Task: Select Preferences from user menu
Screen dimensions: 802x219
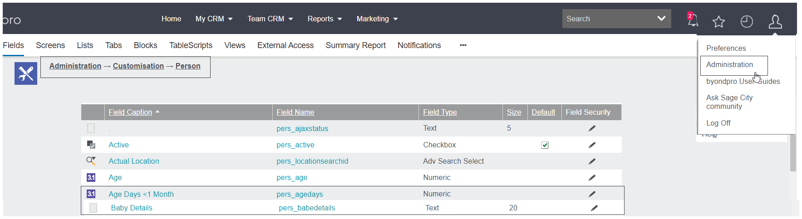Action: pyautogui.click(x=726, y=48)
